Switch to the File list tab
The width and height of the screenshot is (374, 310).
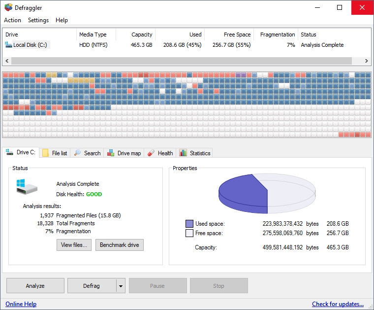click(x=55, y=153)
